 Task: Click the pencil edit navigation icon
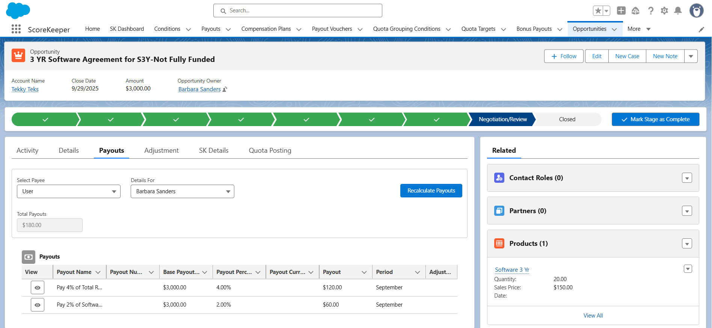tap(701, 30)
